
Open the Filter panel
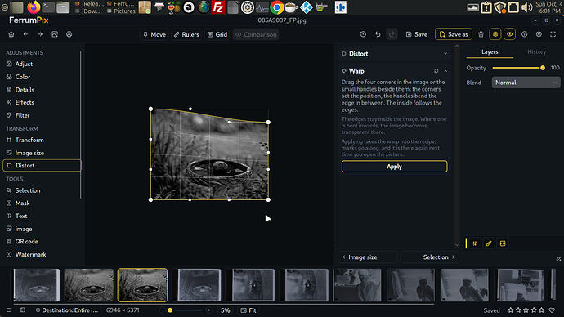42,115
